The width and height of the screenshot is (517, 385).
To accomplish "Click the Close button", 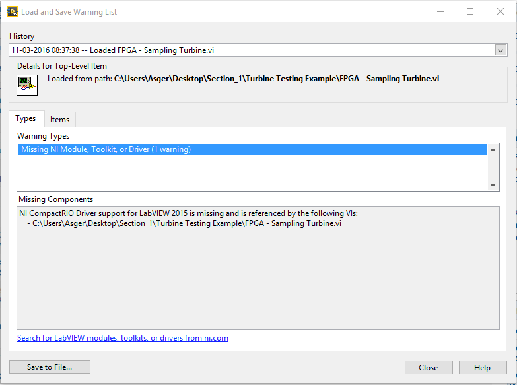I will (x=429, y=368).
